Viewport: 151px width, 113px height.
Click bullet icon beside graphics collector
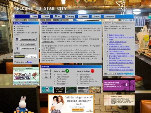coord(107,65)
